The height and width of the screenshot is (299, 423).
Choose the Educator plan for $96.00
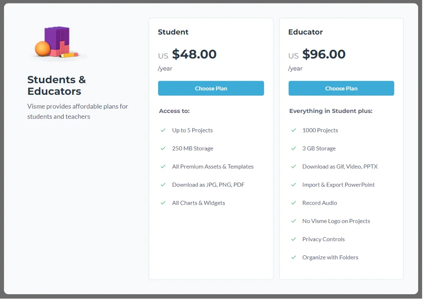[x=341, y=88]
